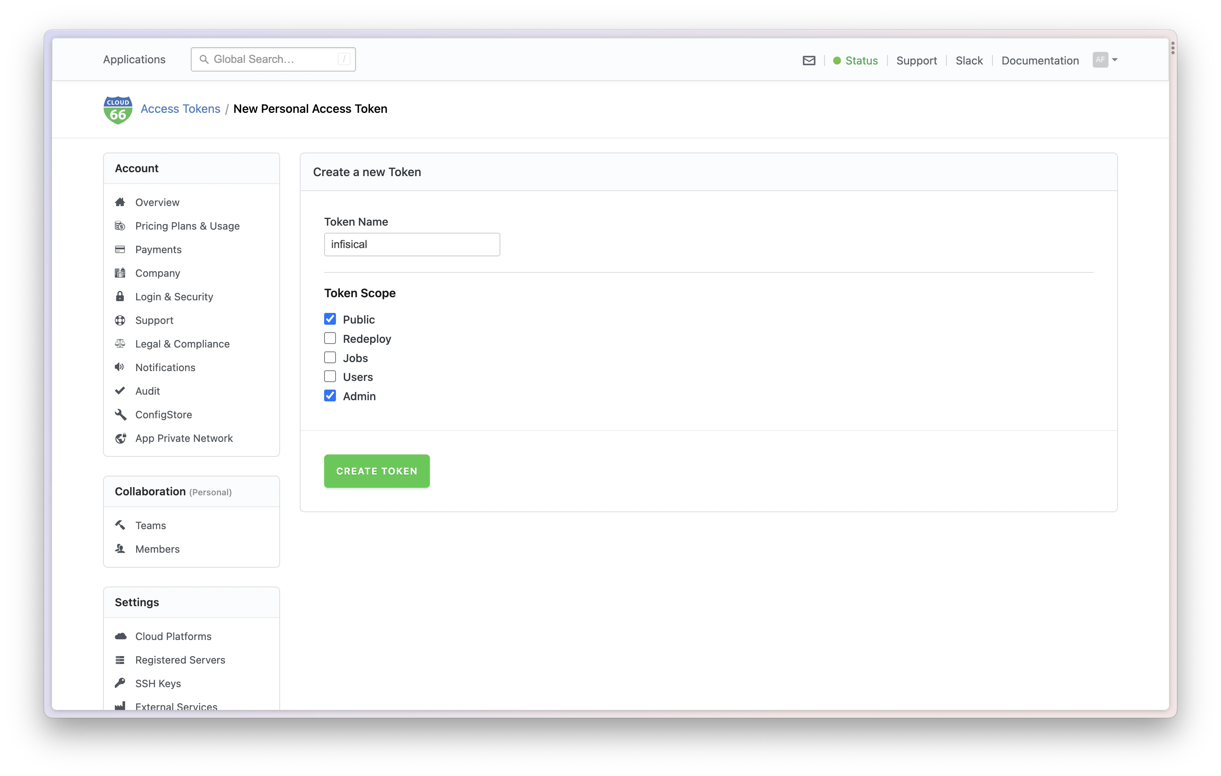This screenshot has height=776, width=1221.
Task: Open App Private Network page
Action: tap(184, 438)
